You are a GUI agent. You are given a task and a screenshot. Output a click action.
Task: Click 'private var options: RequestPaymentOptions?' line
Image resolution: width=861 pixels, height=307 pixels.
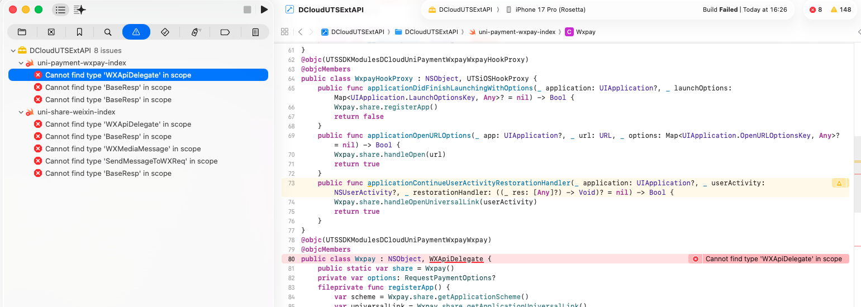click(x=406, y=278)
